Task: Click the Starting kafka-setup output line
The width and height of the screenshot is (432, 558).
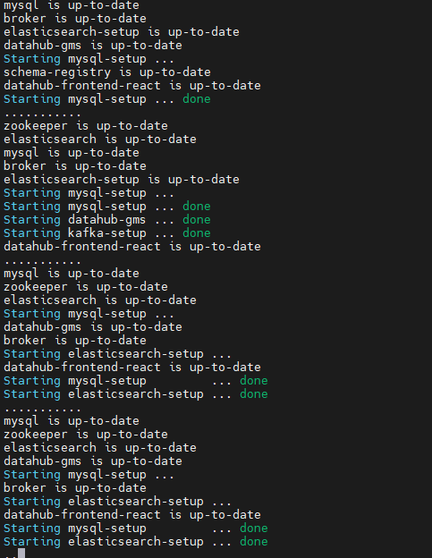Action: [107, 233]
